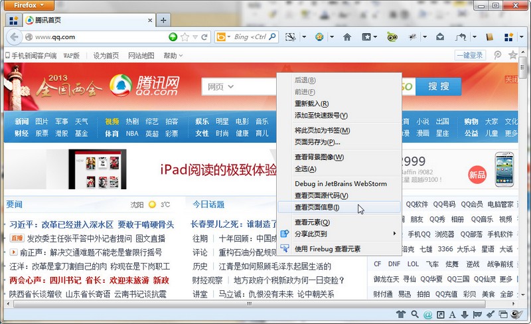Image resolution: width=531 pixels, height=324 pixels.
Task: Open the 网站地图 link
Action: click(x=141, y=56)
